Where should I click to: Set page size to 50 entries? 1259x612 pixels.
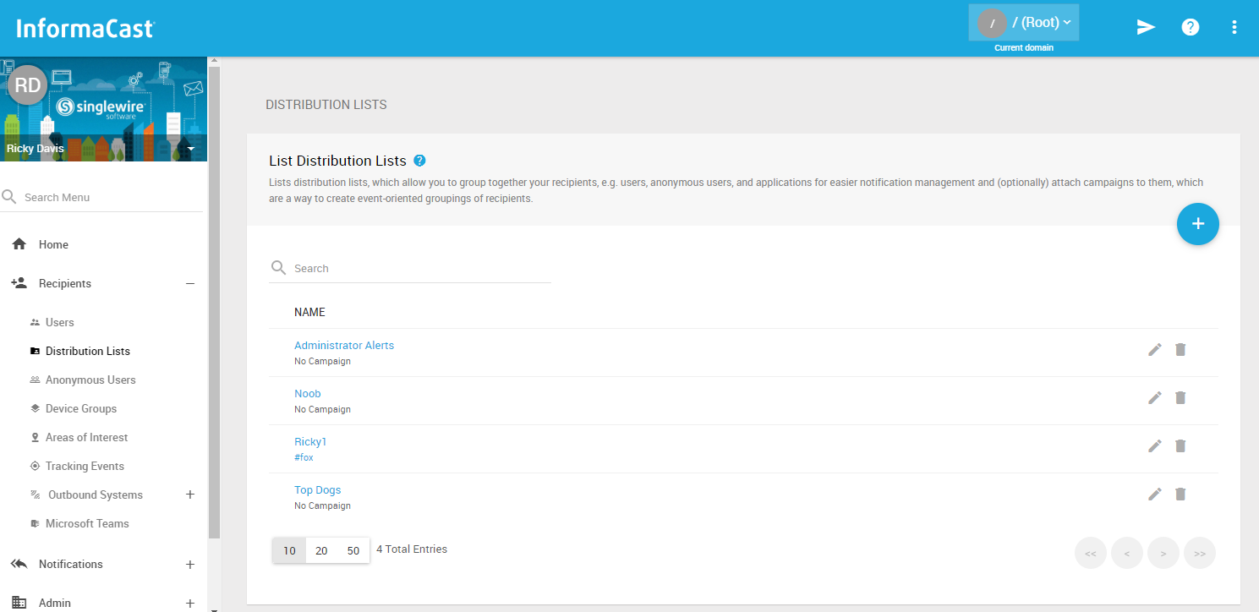point(354,549)
